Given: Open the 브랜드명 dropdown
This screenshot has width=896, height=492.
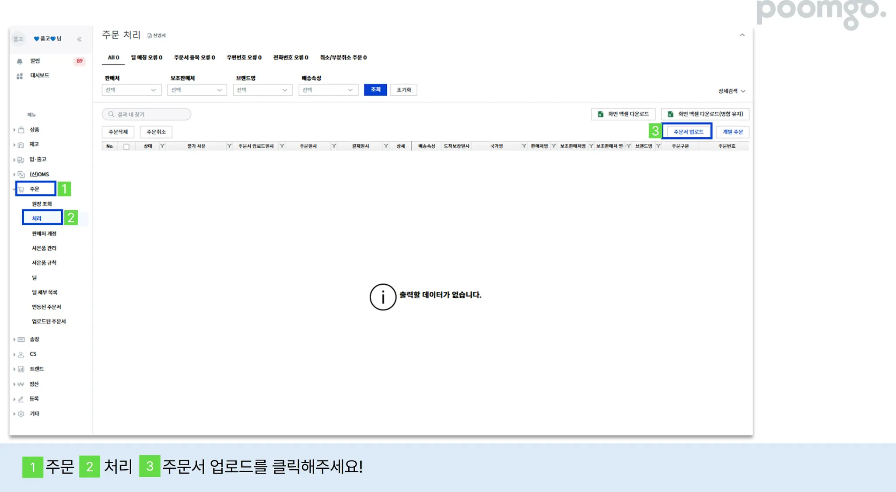Looking at the screenshot, I should (x=262, y=90).
